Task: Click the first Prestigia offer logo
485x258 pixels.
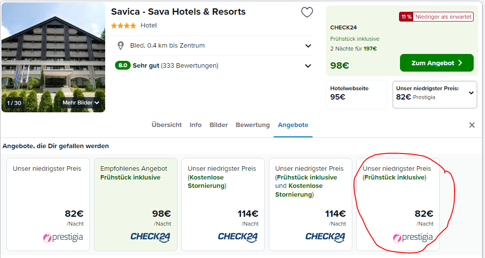Action: coord(63,237)
